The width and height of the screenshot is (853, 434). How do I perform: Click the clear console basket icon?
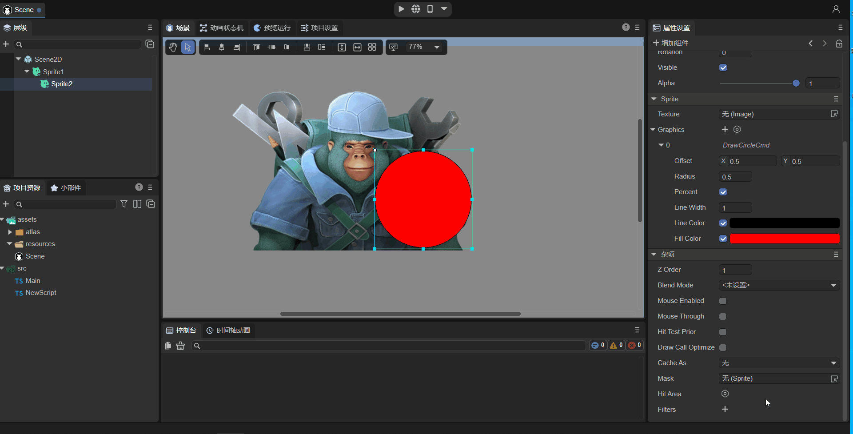click(x=180, y=346)
